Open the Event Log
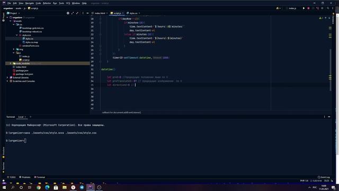339x191 pixels. point(324,177)
